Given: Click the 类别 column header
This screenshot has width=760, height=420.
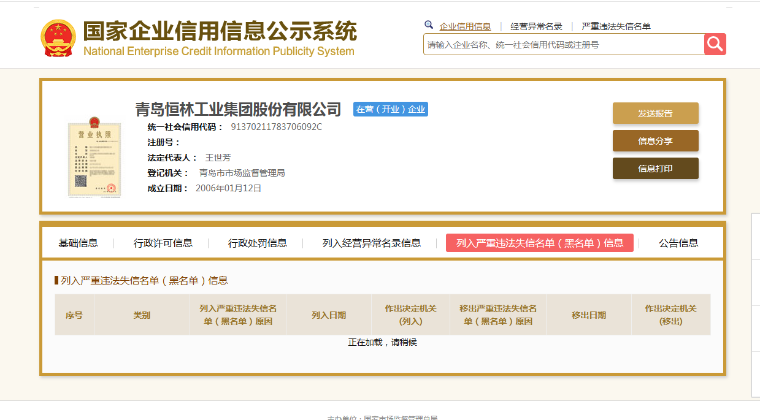Looking at the screenshot, I should click(x=142, y=315).
